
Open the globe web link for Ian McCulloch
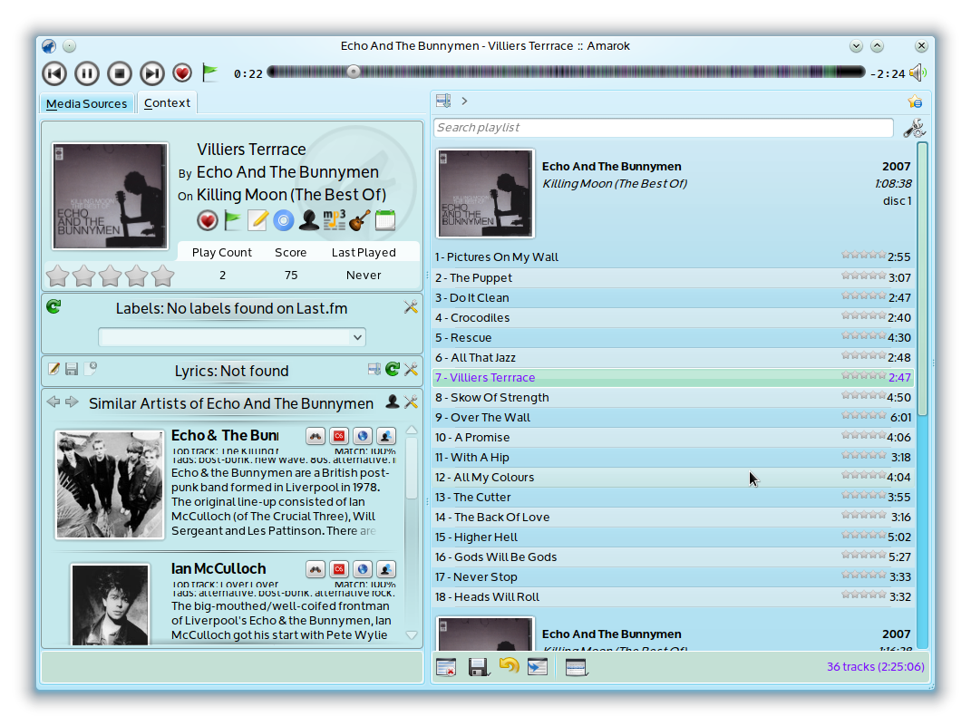(363, 569)
